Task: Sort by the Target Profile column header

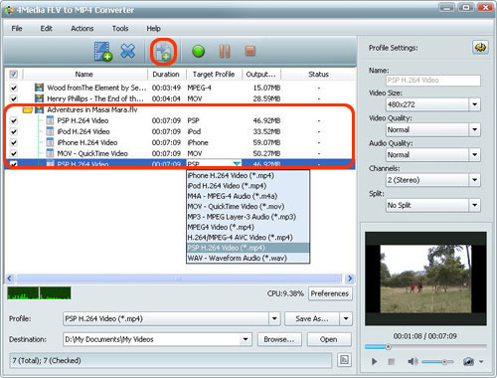Action: click(x=214, y=75)
